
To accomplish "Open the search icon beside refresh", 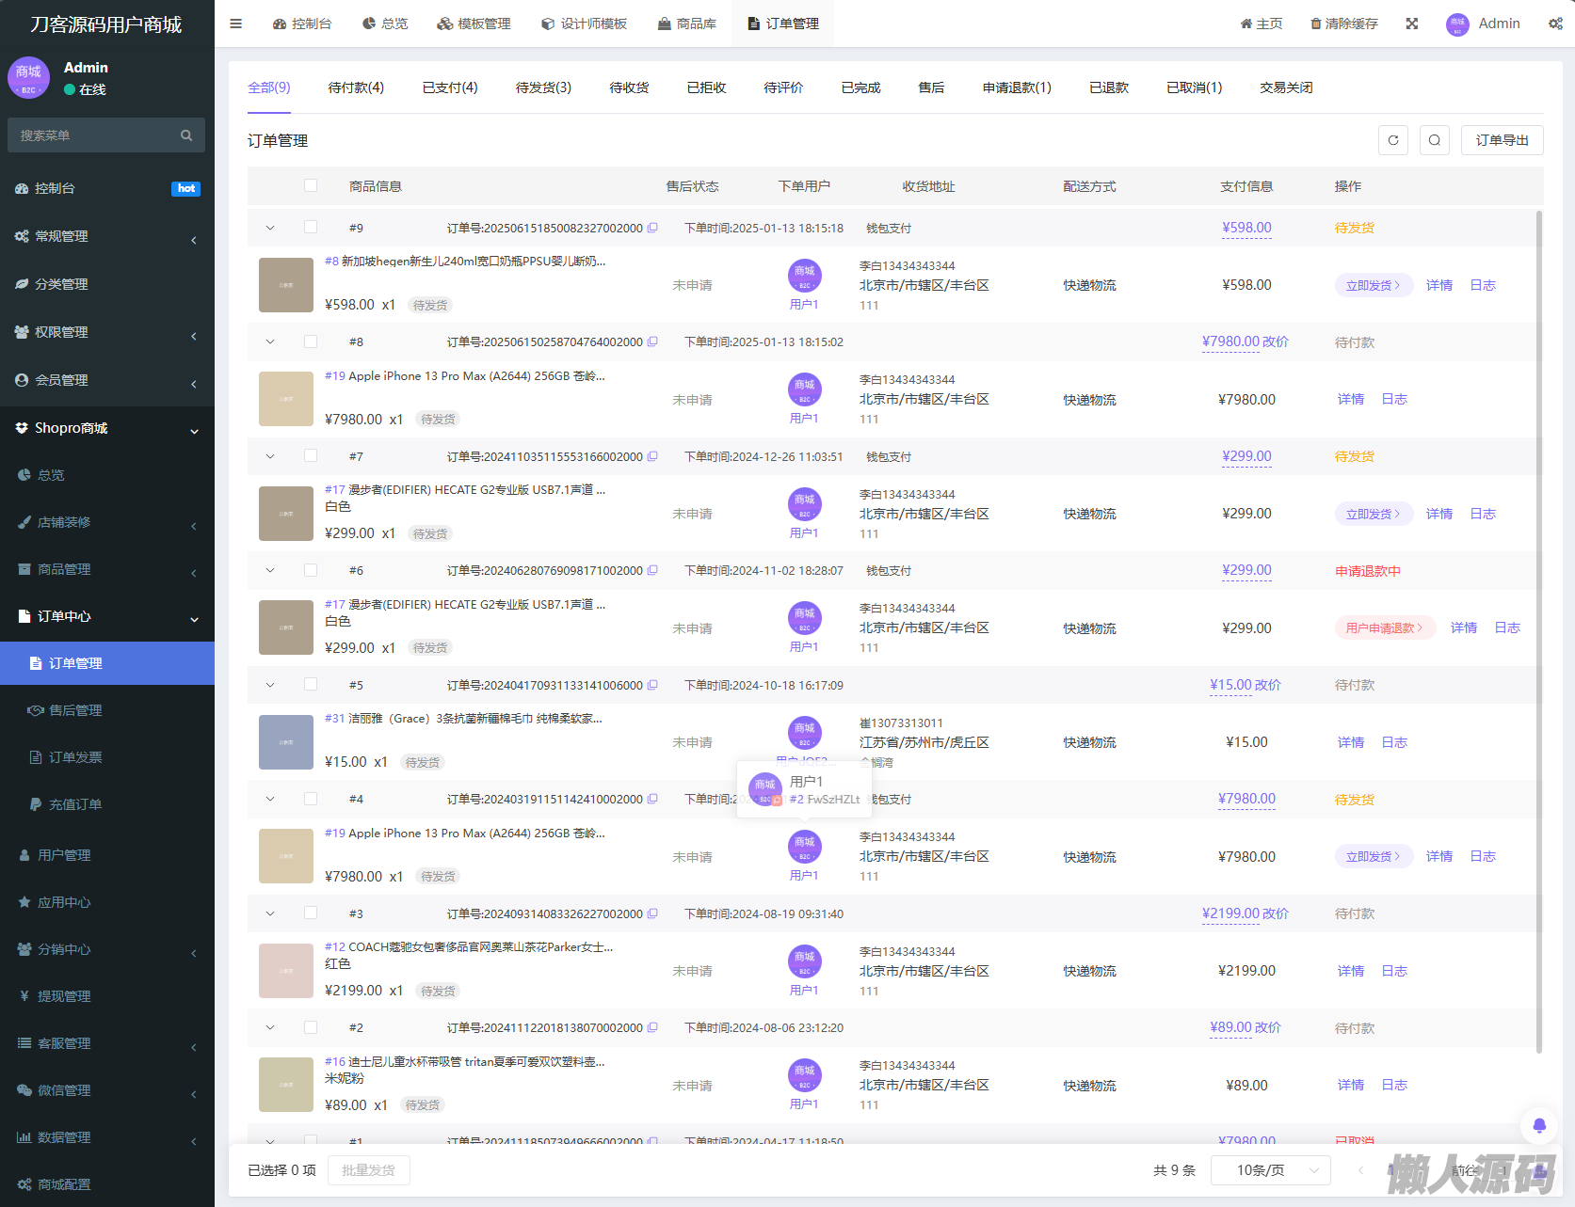I will click(1434, 140).
